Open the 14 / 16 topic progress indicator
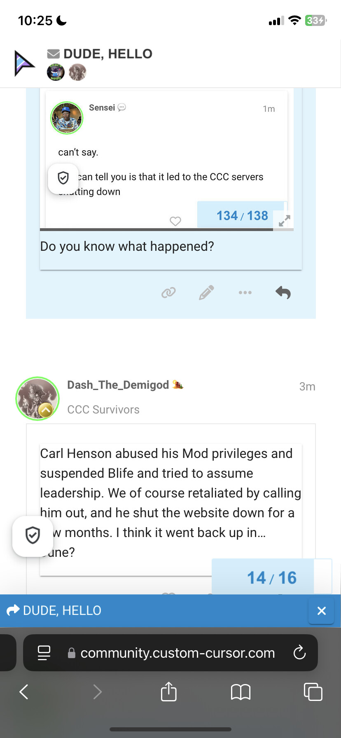 [272, 577]
